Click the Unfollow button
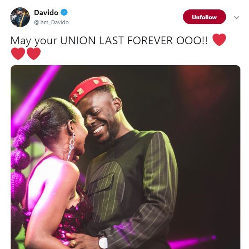Image resolution: width=249 pixels, height=249 pixels. [x=204, y=17]
